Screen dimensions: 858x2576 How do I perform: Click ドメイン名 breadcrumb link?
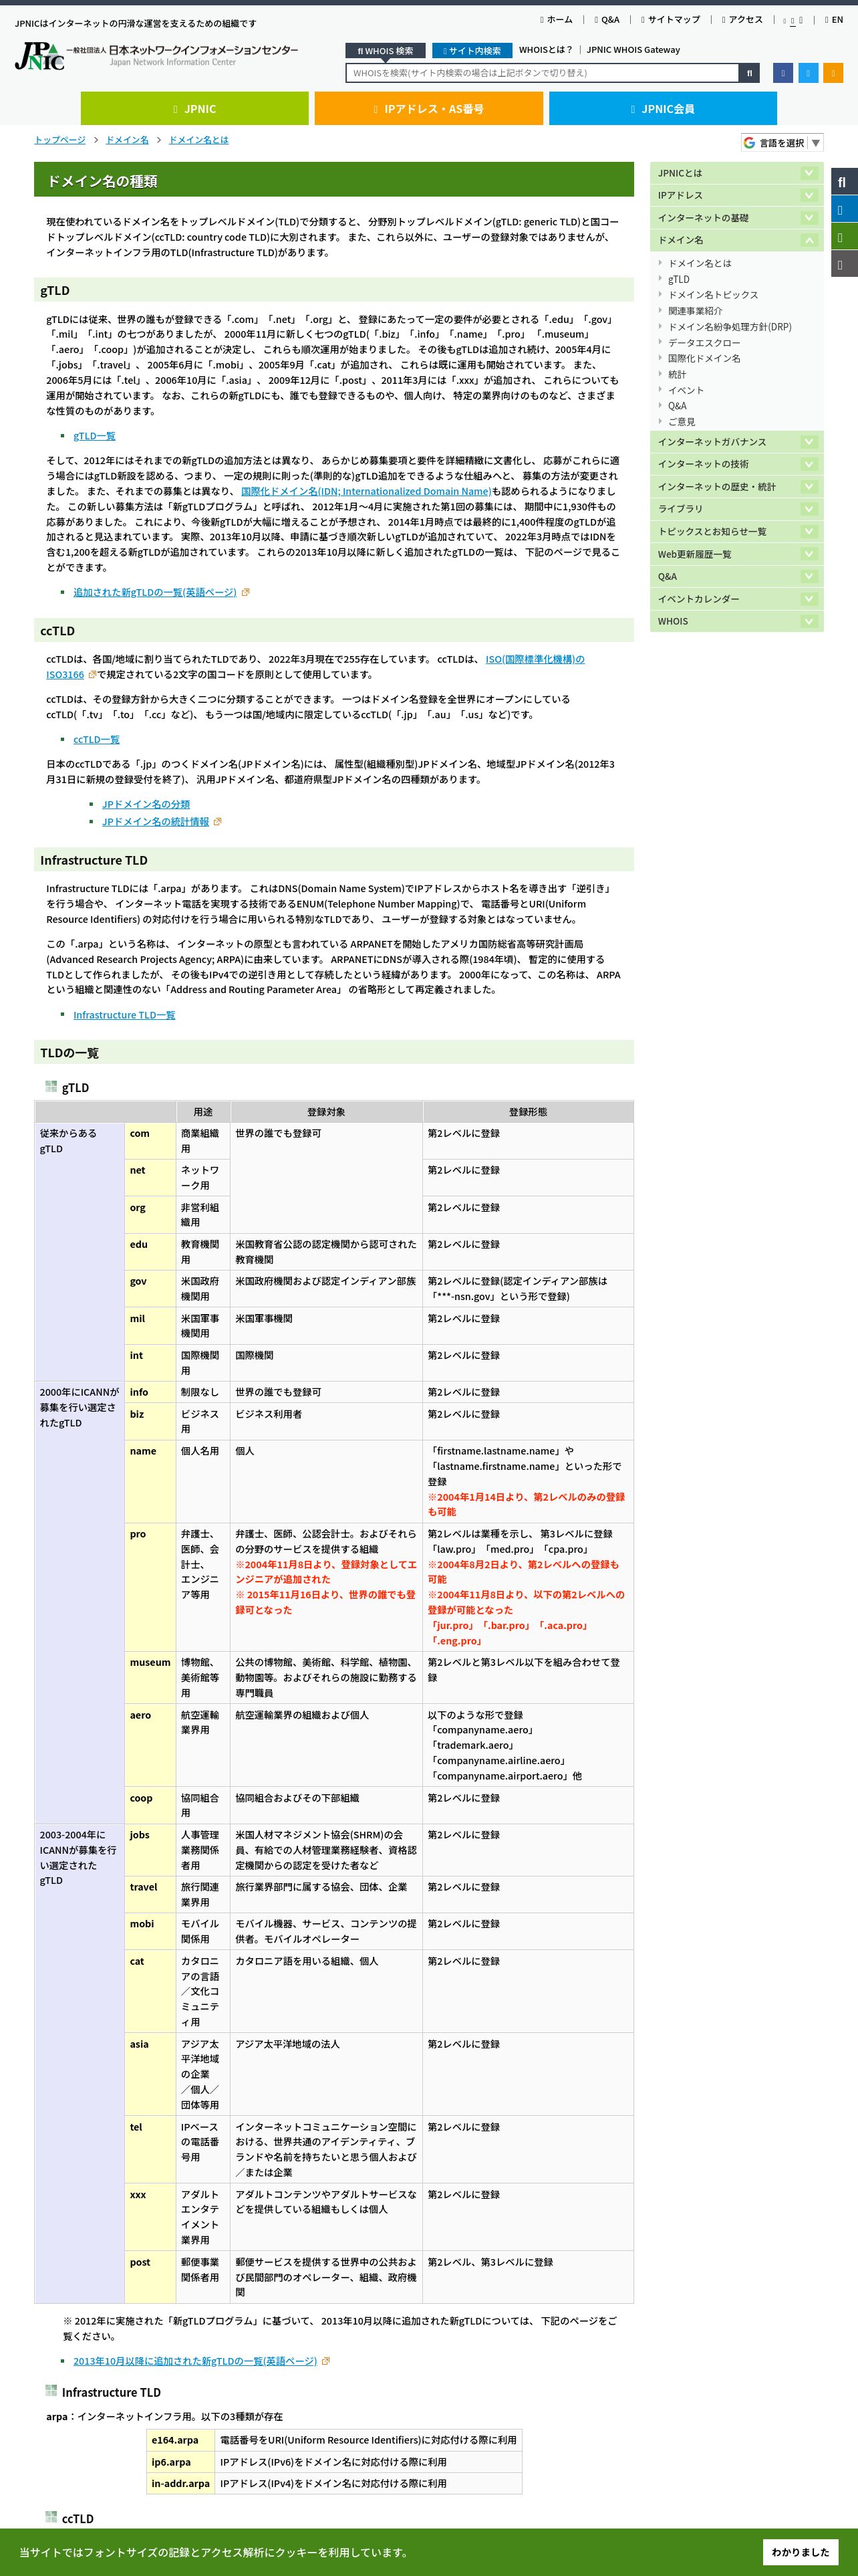pyautogui.click(x=127, y=140)
